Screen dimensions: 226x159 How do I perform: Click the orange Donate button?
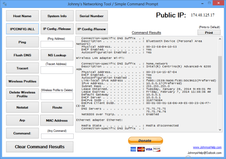click(145, 141)
